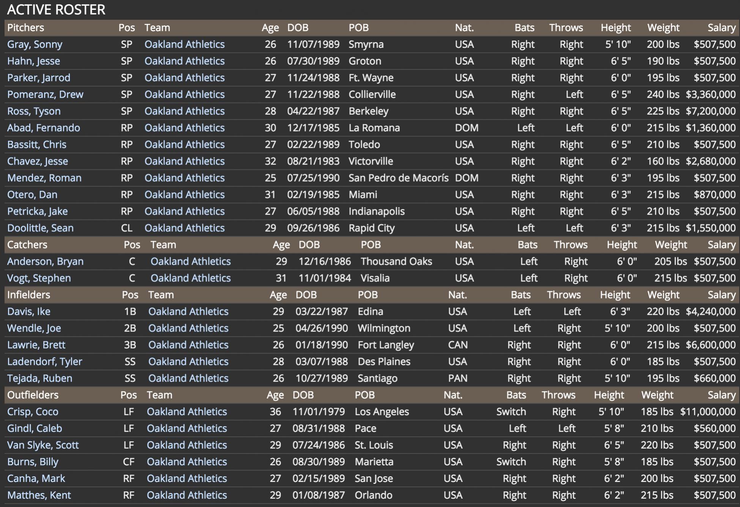Open Sonny Gray's player page
740x507 pixels.
pos(35,44)
